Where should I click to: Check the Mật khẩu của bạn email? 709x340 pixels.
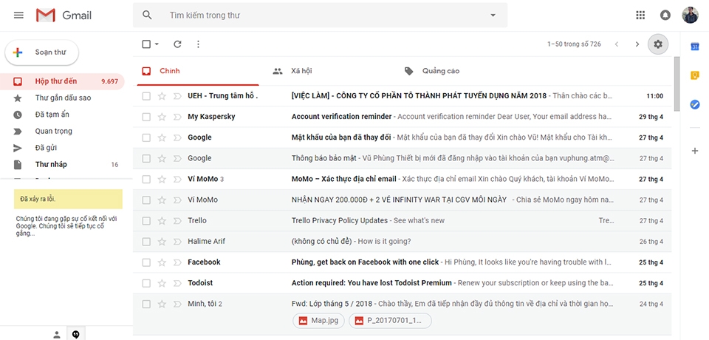[146, 137]
